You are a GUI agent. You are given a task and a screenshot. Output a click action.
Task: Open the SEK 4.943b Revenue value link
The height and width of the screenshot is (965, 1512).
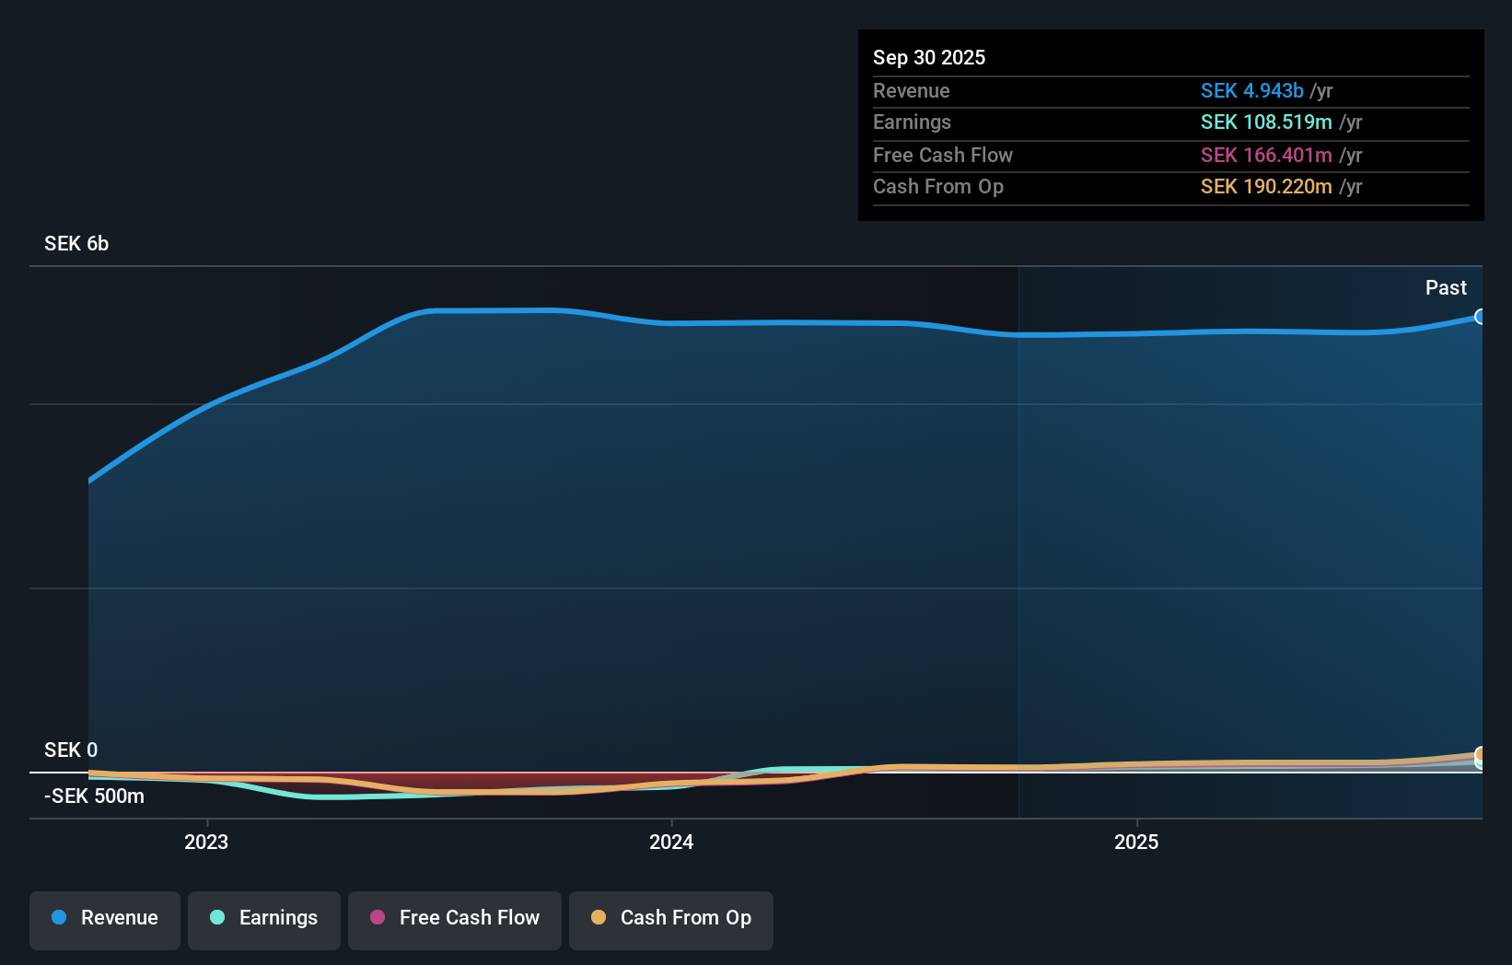[1251, 91]
